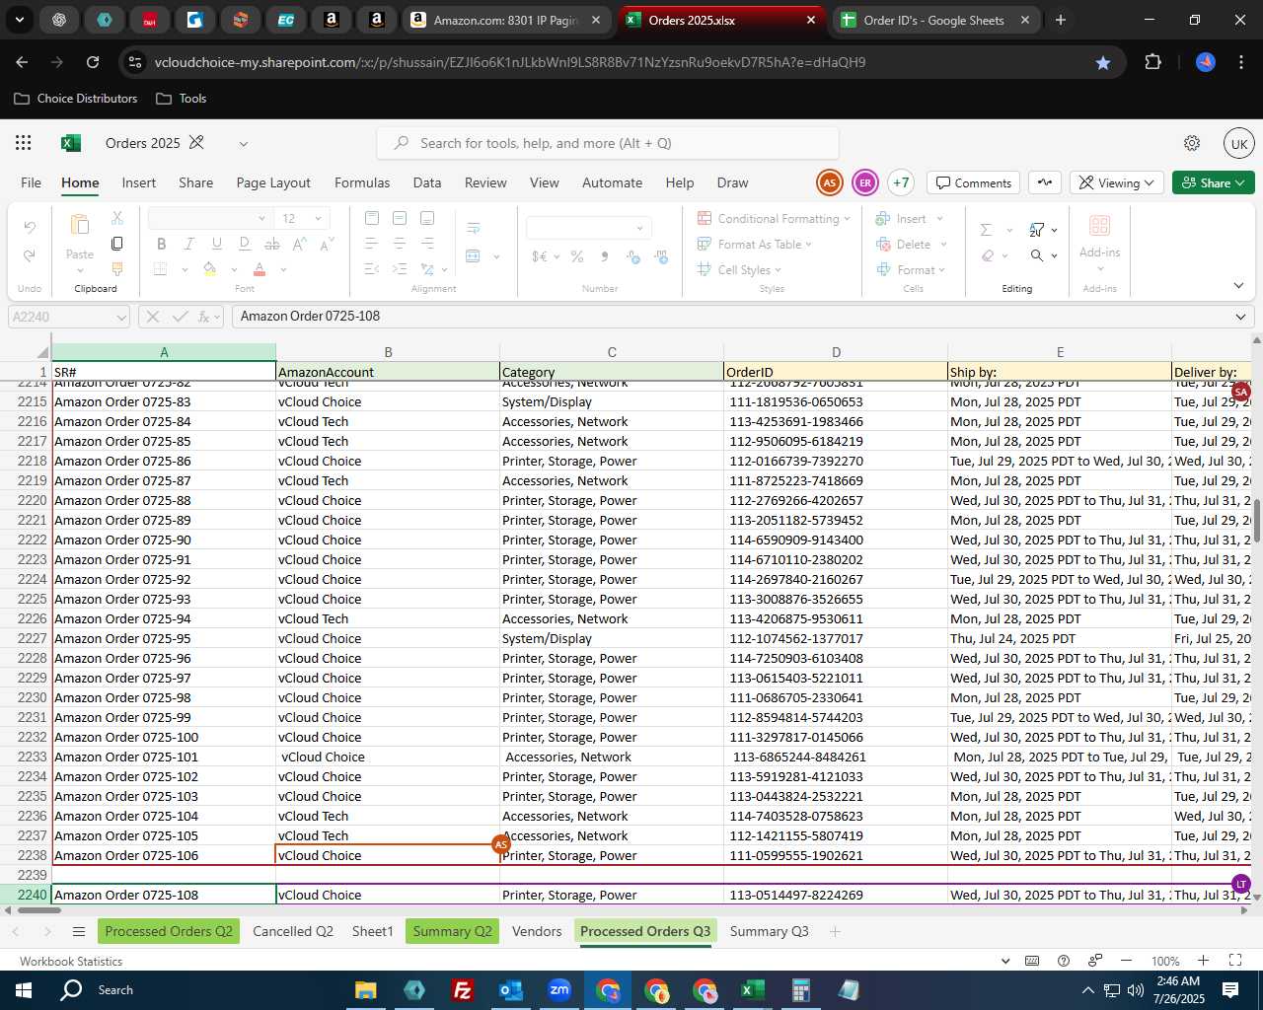Switch to the Insert ribbon tab
Image resolution: width=1263 pixels, height=1010 pixels.
coord(139,182)
